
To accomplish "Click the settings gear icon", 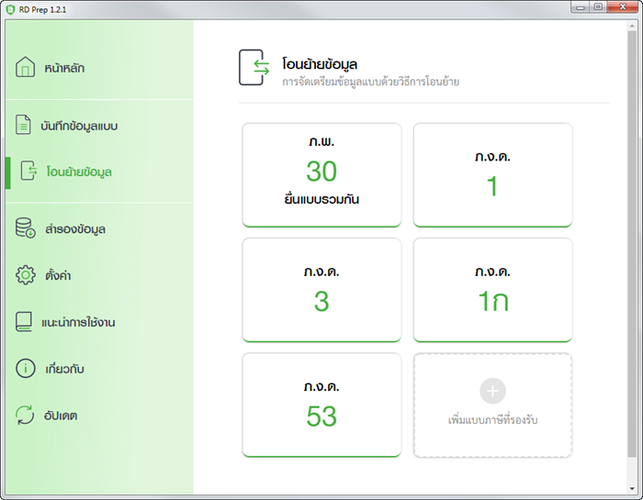I will tap(25, 275).
